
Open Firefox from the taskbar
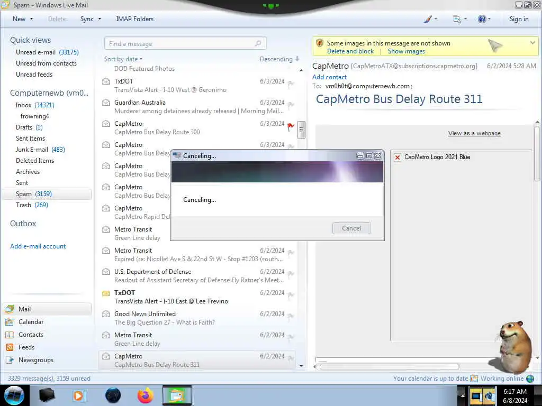coord(145,395)
